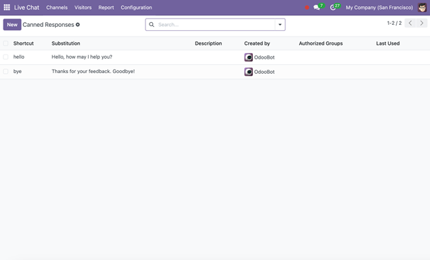Click OdooBot name in bye row
430x260 pixels.
click(265, 72)
